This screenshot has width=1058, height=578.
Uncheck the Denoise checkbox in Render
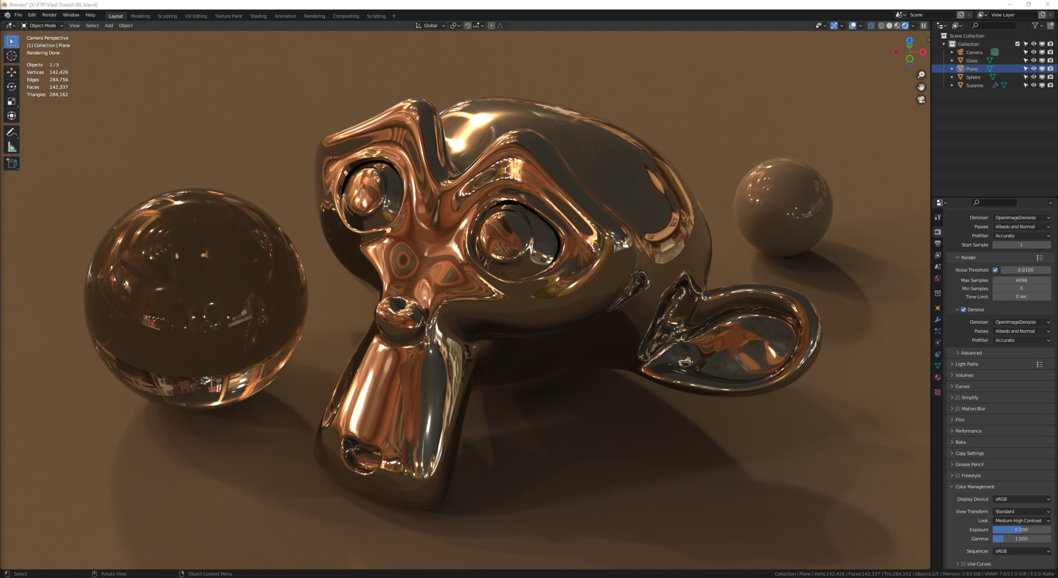pos(963,310)
